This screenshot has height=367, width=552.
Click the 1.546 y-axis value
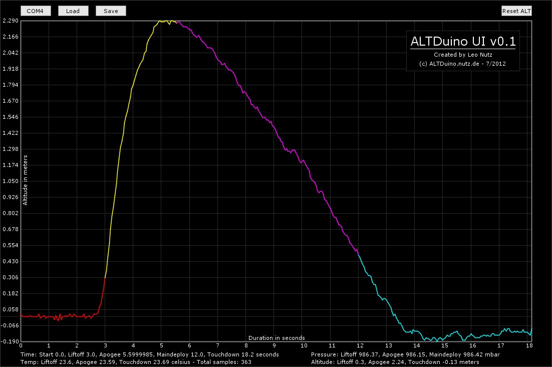coord(11,117)
